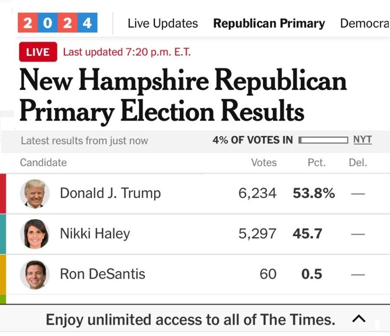Select the Republican Primary tab
Image resolution: width=390 pixels, height=336 pixels.
pyautogui.click(x=269, y=23)
